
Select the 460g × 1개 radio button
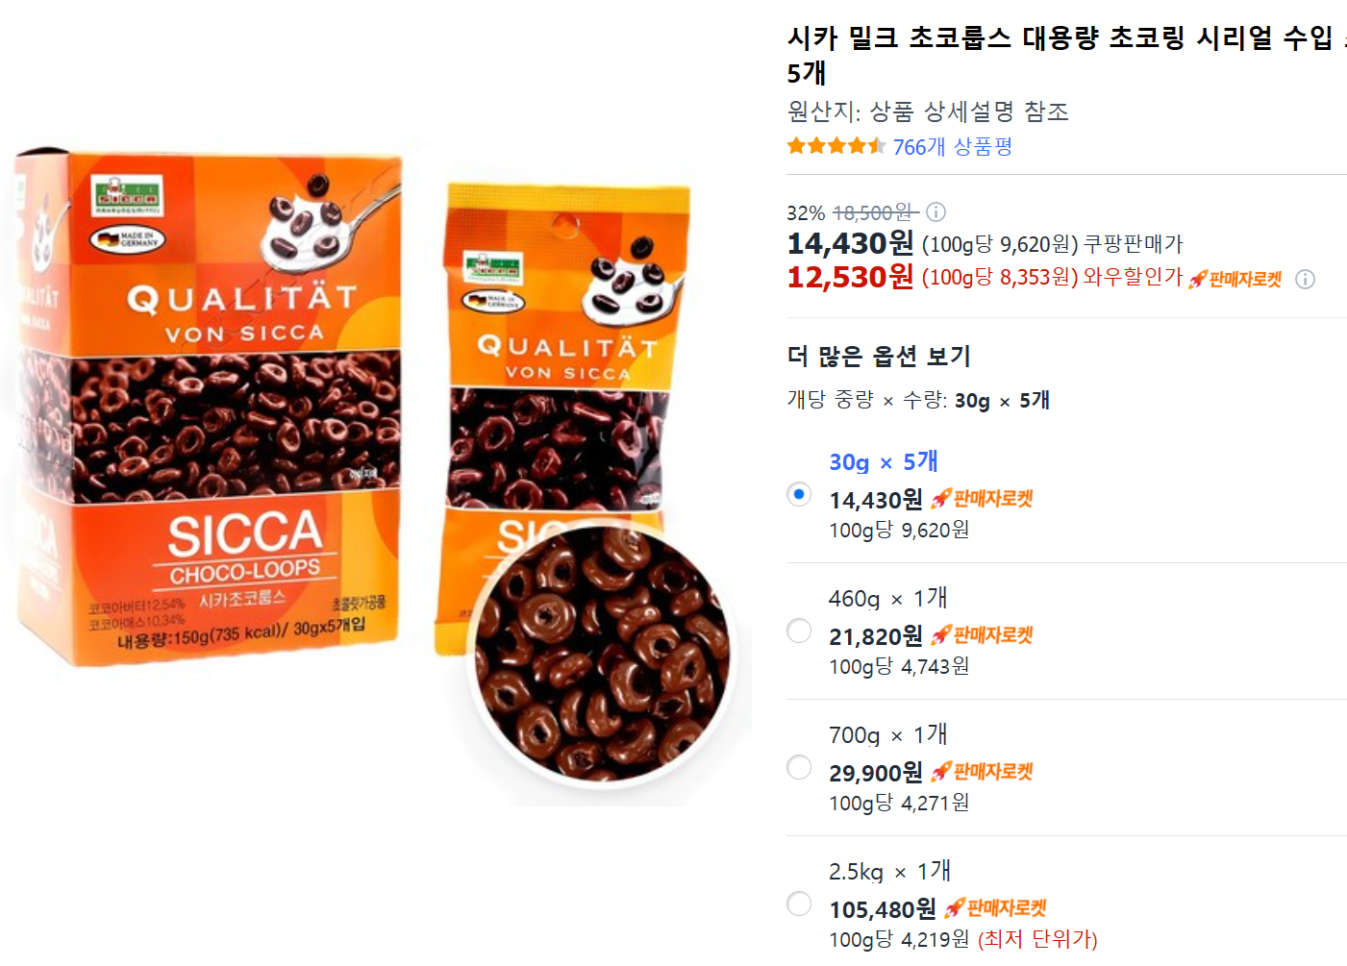tap(799, 631)
